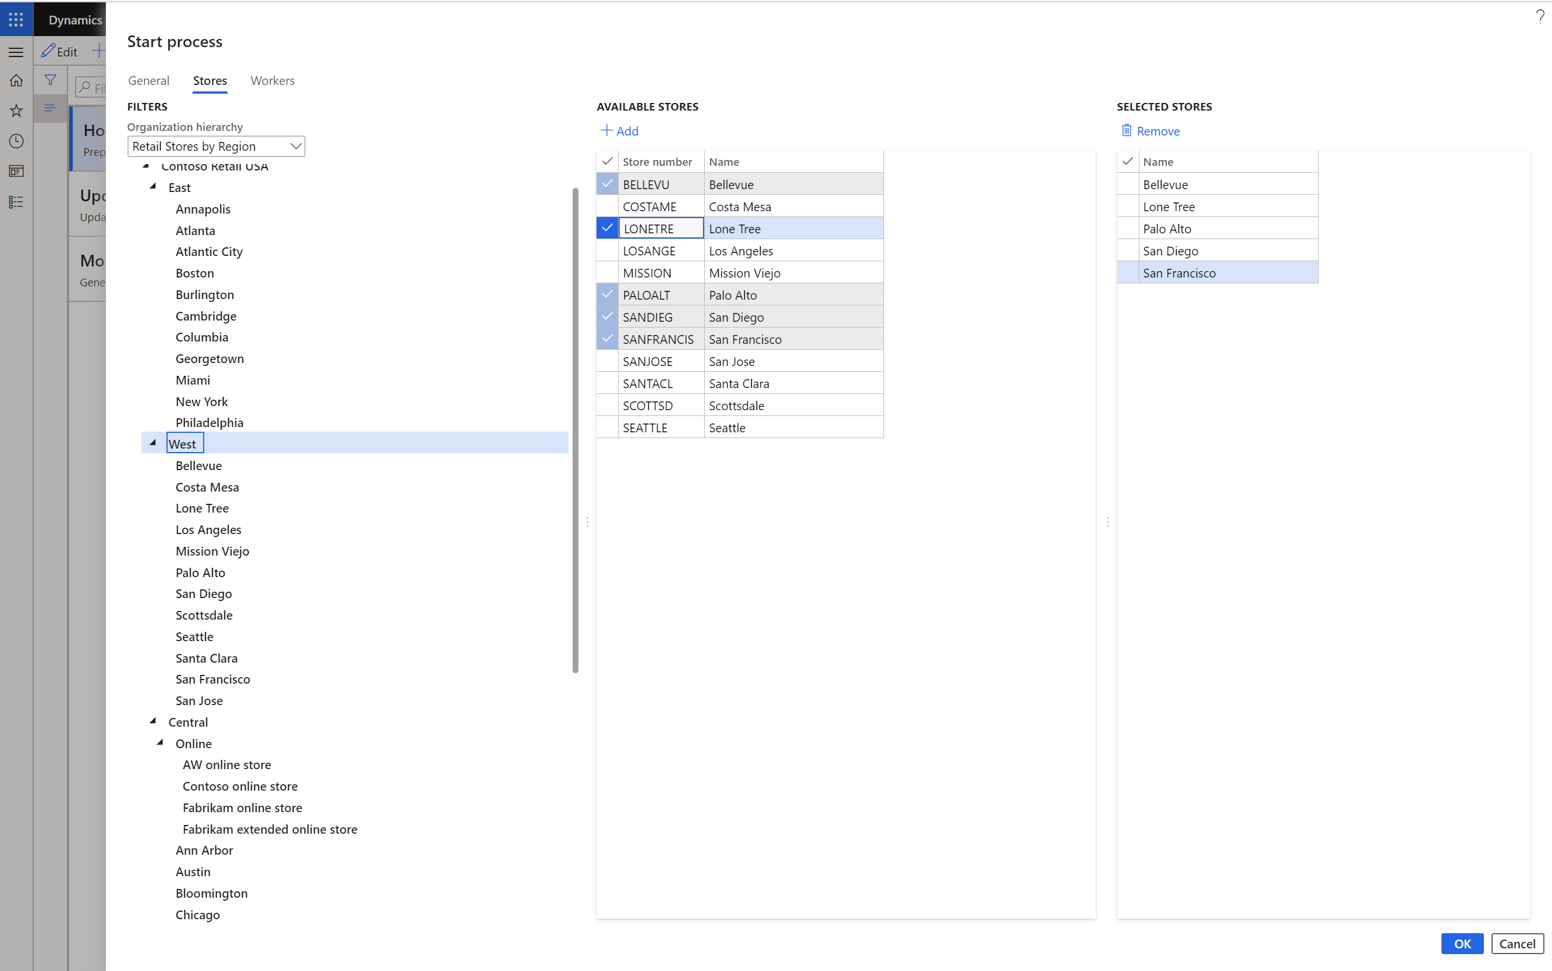The width and height of the screenshot is (1552, 971).
Task: Collapse the West region tree node
Action: pyautogui.click(x=152, y=443)
